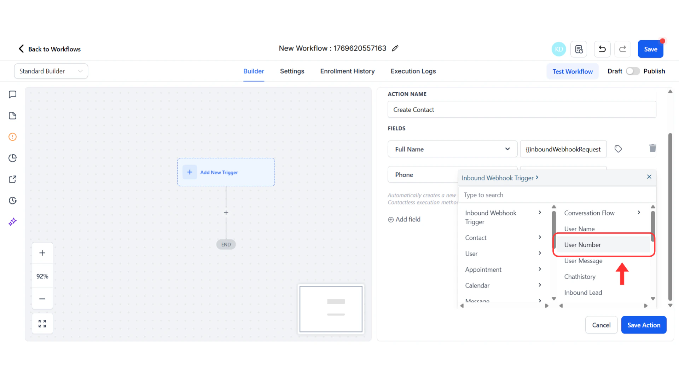Select User Number from the variable list
The width and height of the screenshot is (679, 382).
click(582, 244)
